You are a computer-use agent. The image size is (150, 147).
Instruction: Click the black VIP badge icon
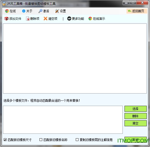[69, 18]
